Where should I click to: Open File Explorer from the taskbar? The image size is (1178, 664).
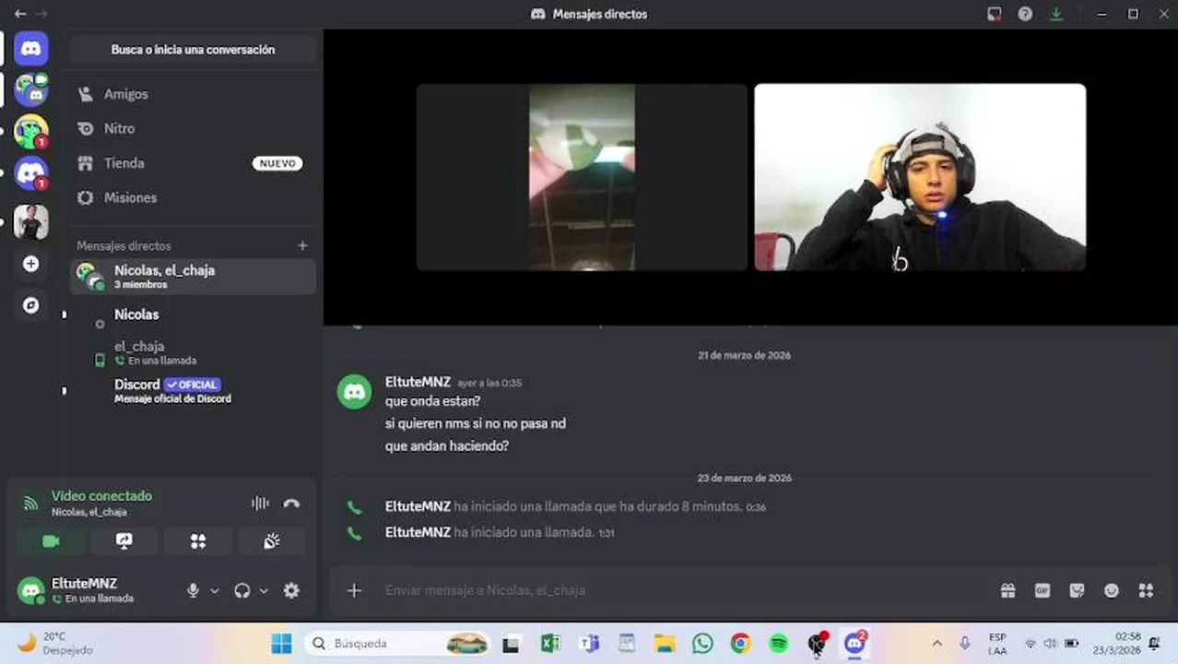(x=665, y=644)
